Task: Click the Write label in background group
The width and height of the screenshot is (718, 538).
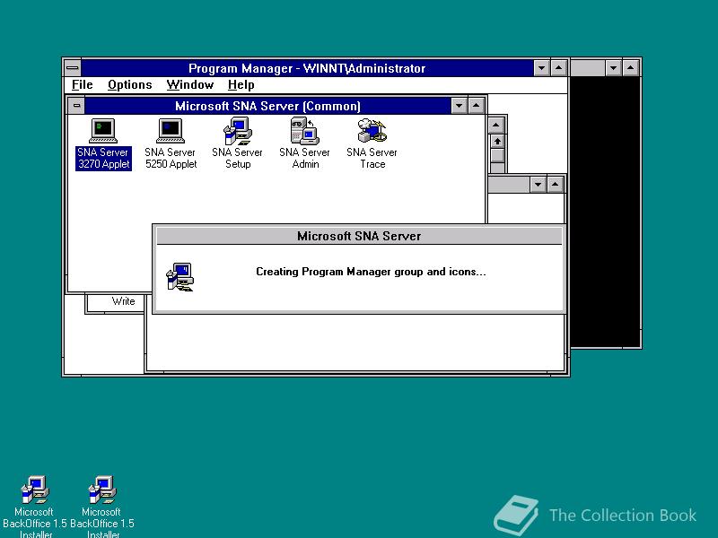Action: coord(123,301)
